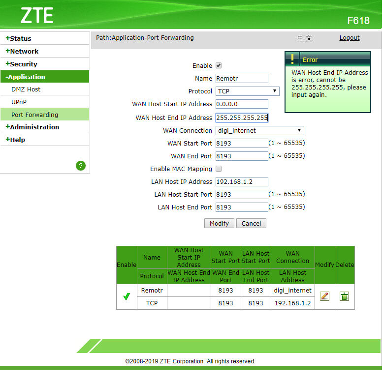383x383 pixels.
Task: Click the Logout link
Action: (350, 38)
